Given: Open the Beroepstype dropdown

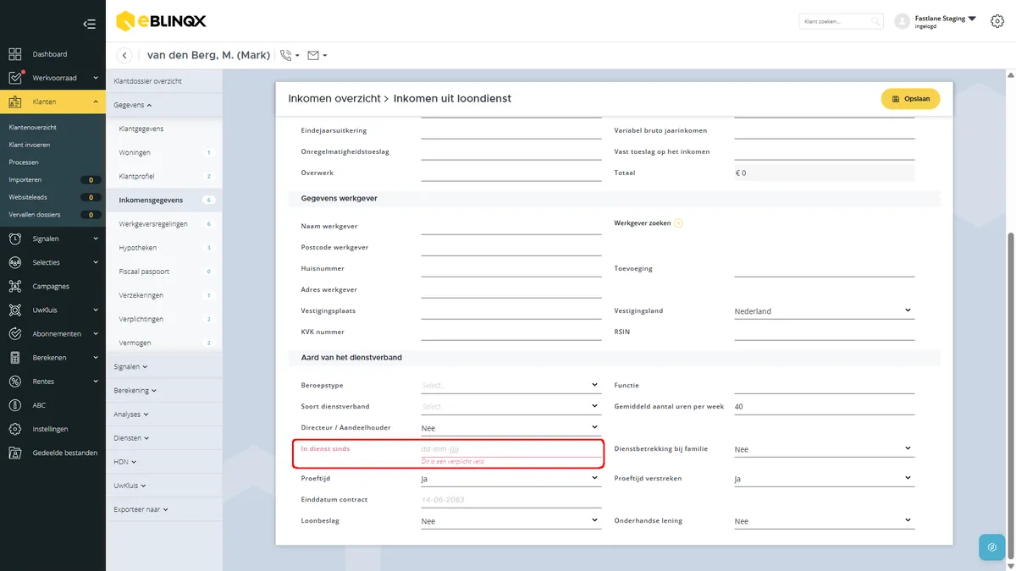Looking at the screenshot, I should 511,385.
